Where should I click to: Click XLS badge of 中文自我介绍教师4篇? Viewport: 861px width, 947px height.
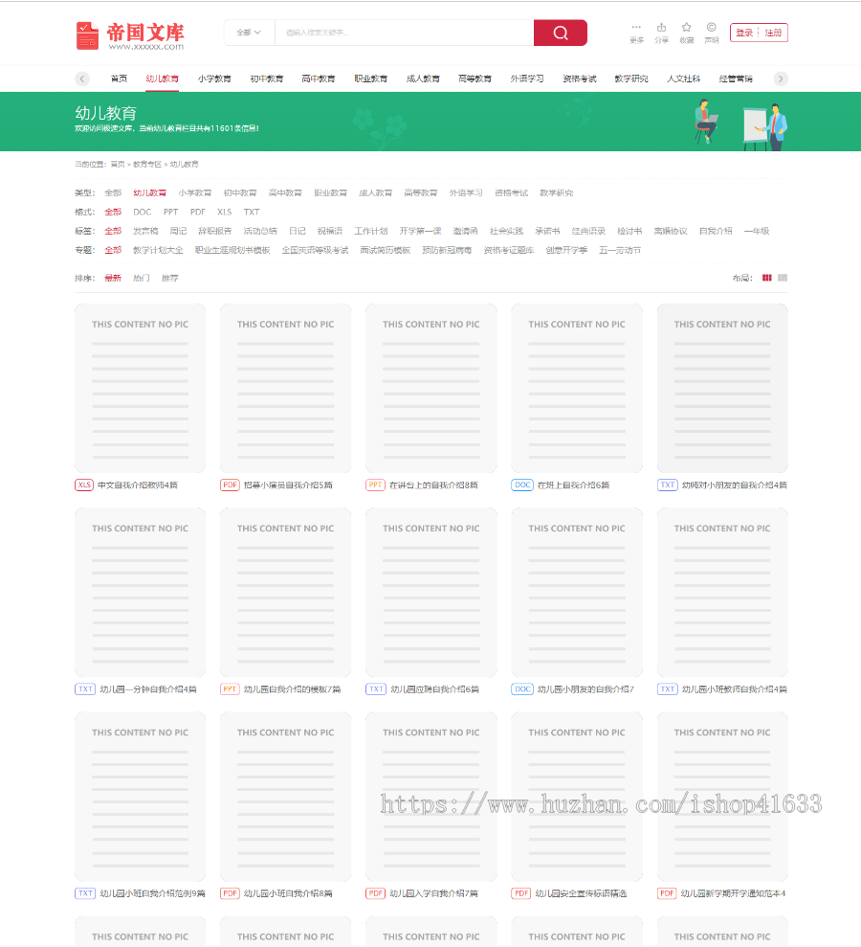point(84,485)
